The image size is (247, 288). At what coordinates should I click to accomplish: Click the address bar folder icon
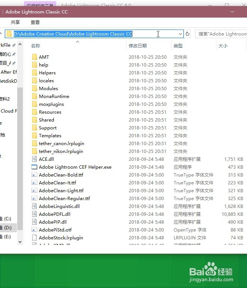pos(9,34)
